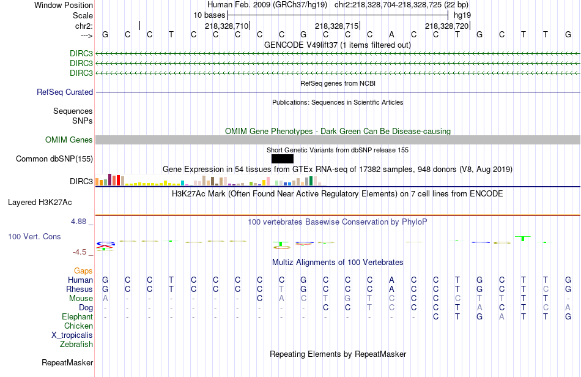
Task: Open the SNPs track label
Action: (83, 121)
